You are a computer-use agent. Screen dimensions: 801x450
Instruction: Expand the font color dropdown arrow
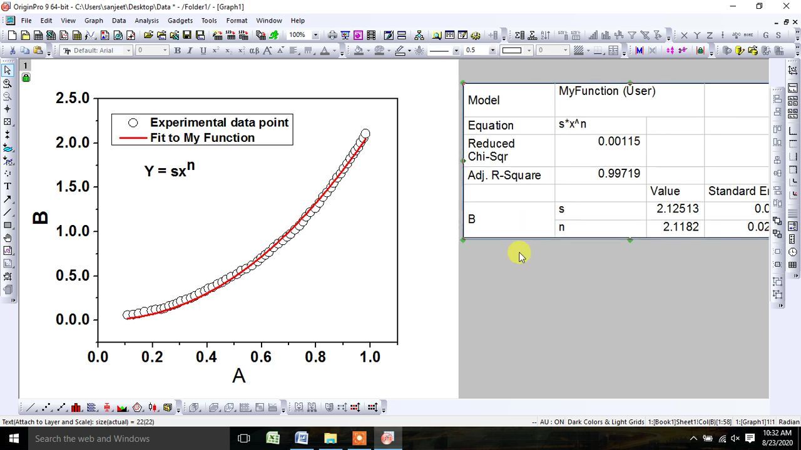click(334, 50)
